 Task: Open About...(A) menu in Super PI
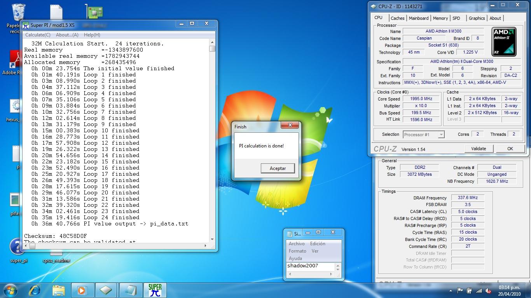[x=67, y=35]
